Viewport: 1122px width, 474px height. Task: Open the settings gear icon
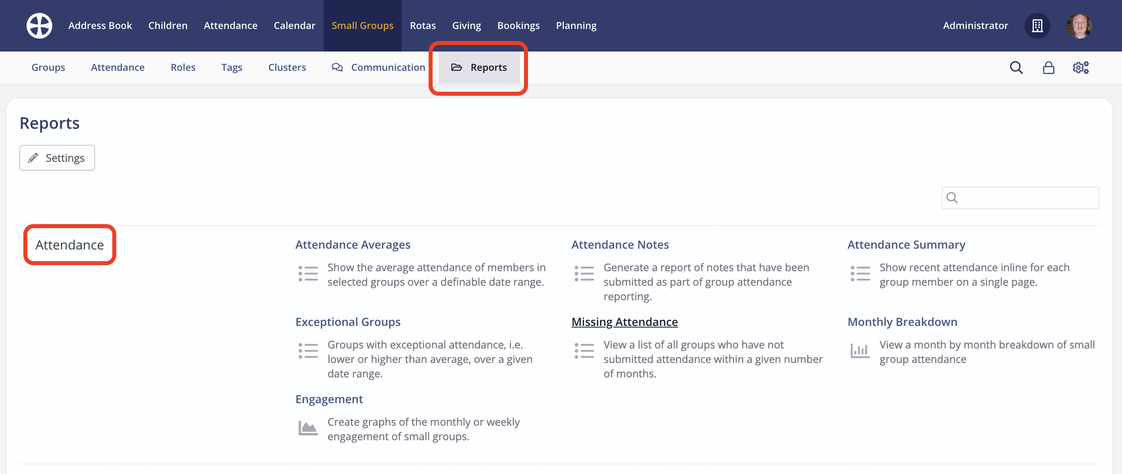1081,67
